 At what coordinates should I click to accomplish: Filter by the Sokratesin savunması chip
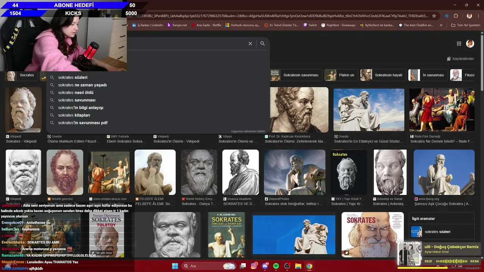click(296, 75)
